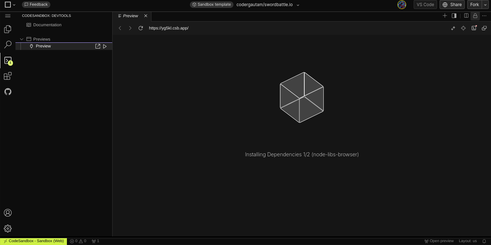491x245 pixels.
Task: Reload the preview with the refresh icon
Action: click(x=141, y=28)
